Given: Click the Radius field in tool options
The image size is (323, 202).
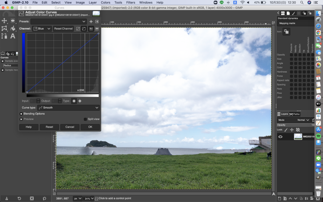Looking at the screenshot, I should click(10, 65).
